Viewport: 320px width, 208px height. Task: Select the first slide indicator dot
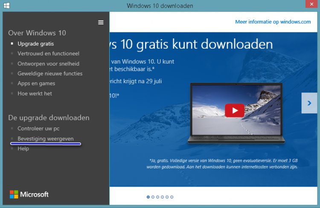coord(148,197)
